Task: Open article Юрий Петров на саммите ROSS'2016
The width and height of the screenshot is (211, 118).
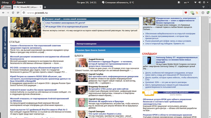Action: tap(40, 79)
